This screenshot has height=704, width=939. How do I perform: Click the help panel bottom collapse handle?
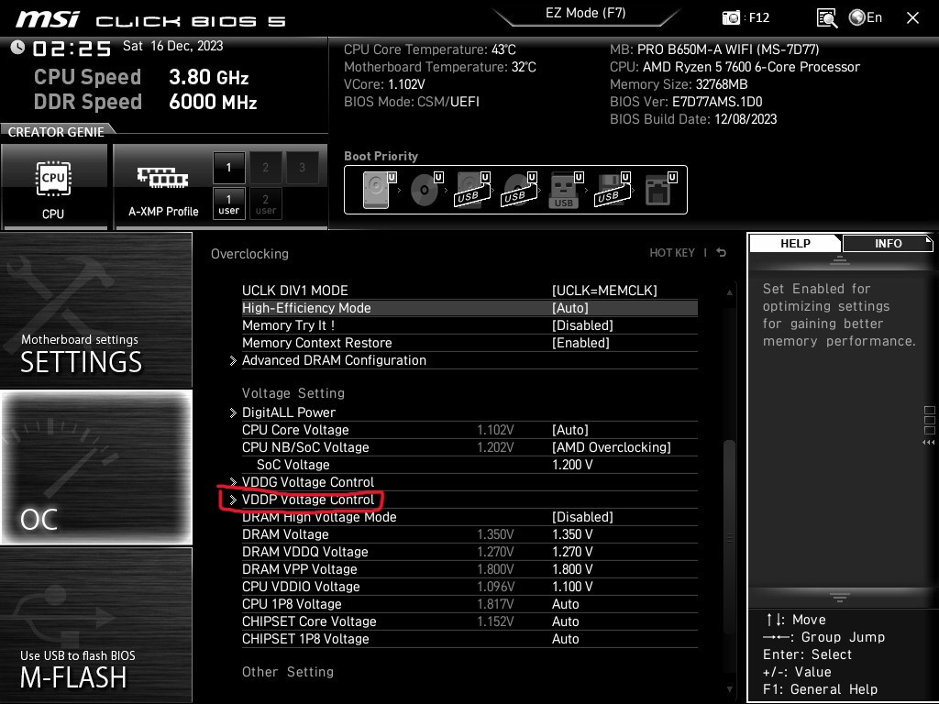(840, 597)
